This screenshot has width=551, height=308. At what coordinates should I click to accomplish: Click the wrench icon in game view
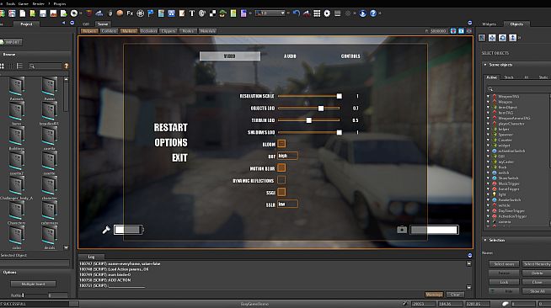point(106,230)
